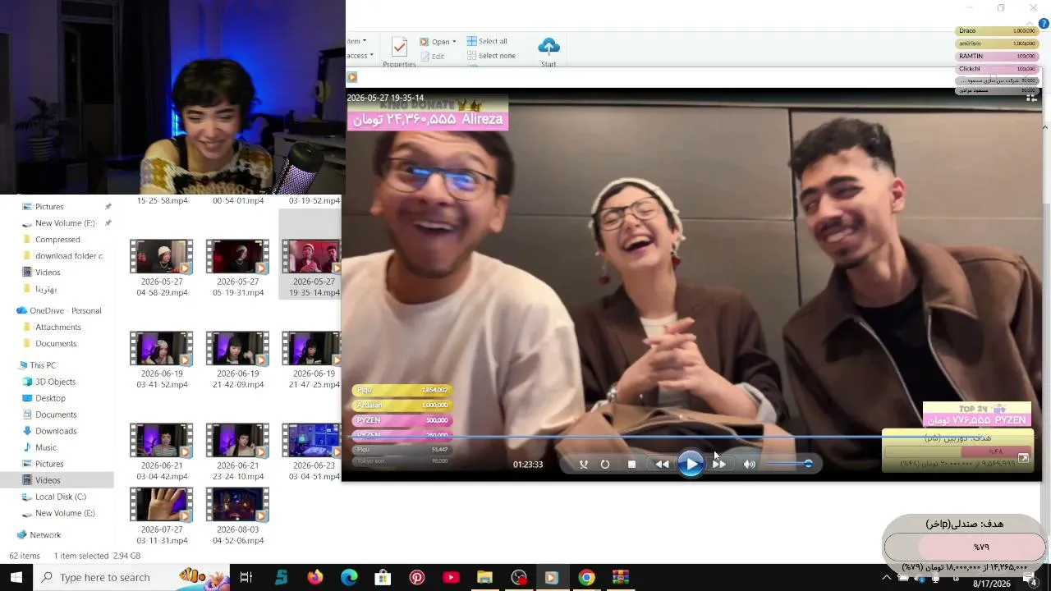
Task: Open OBS Studio from the taskbar
Action: point(518,578)
